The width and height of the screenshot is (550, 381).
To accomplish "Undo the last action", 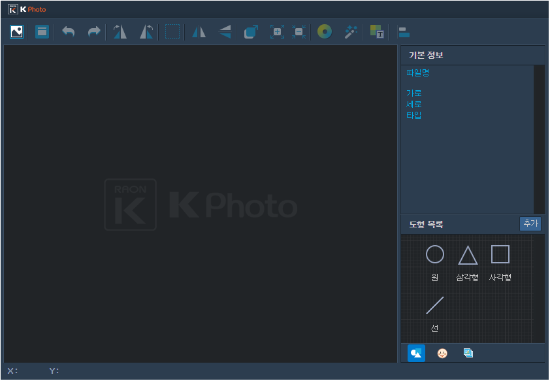I will click(x=69, y=32).
